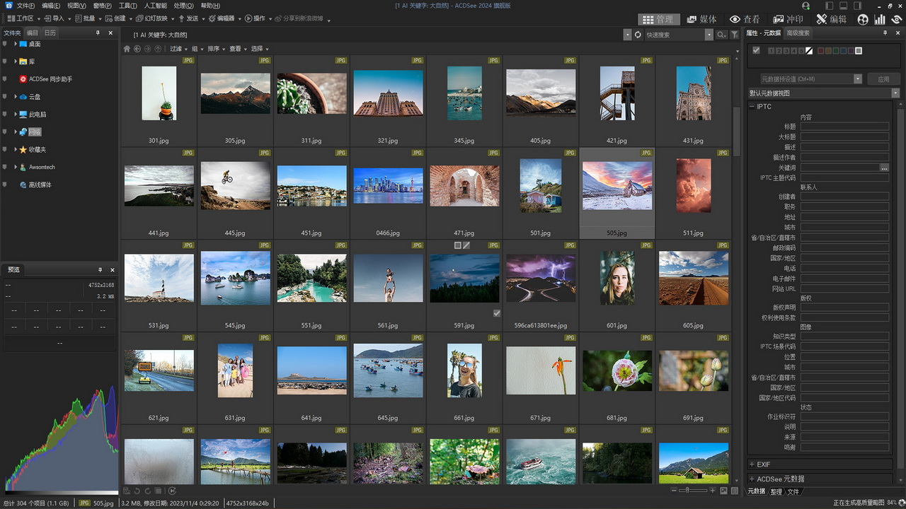Screen dimensions: 906x509
Task: Click the magnifier search options icon
Action: point(721,35)
